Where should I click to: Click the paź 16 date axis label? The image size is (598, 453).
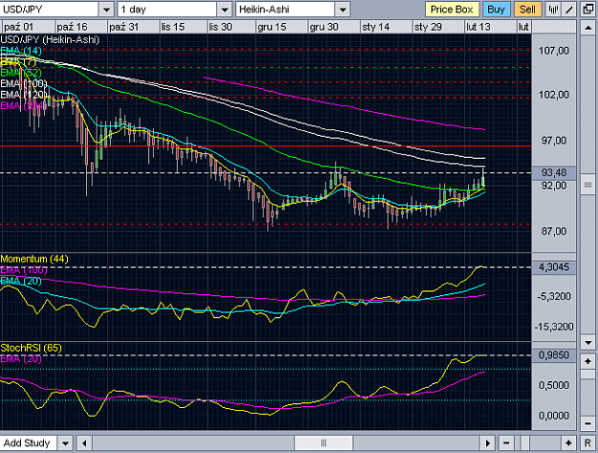(72, 27)
